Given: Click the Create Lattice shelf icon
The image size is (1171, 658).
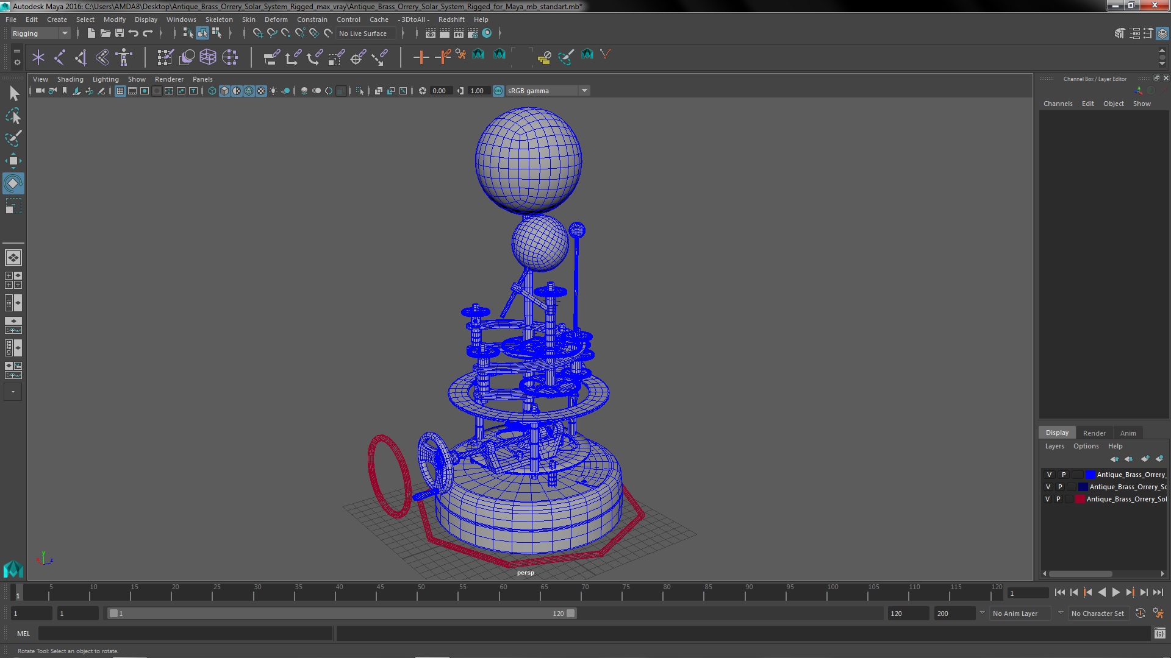Looking at the screenshot, I should [208, 57].
